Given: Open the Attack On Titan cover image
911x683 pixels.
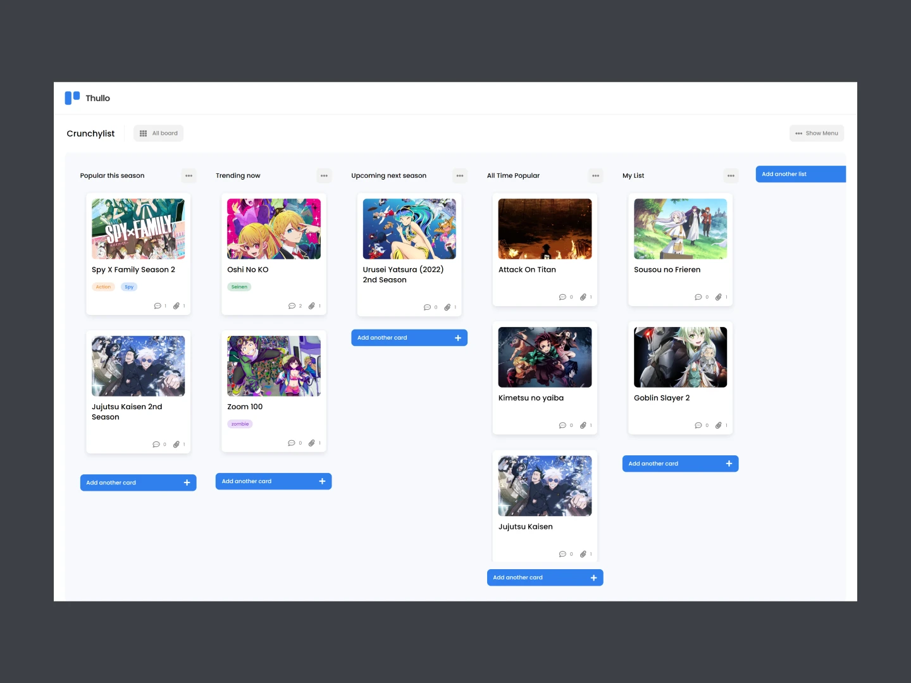Looking at the screenshot, I should click(545, 229).
